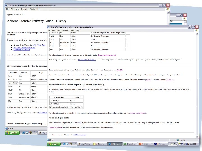202x151 pixels.
Task: Click the Internet zone globe icon in front status bar
Action: [178, 140]
